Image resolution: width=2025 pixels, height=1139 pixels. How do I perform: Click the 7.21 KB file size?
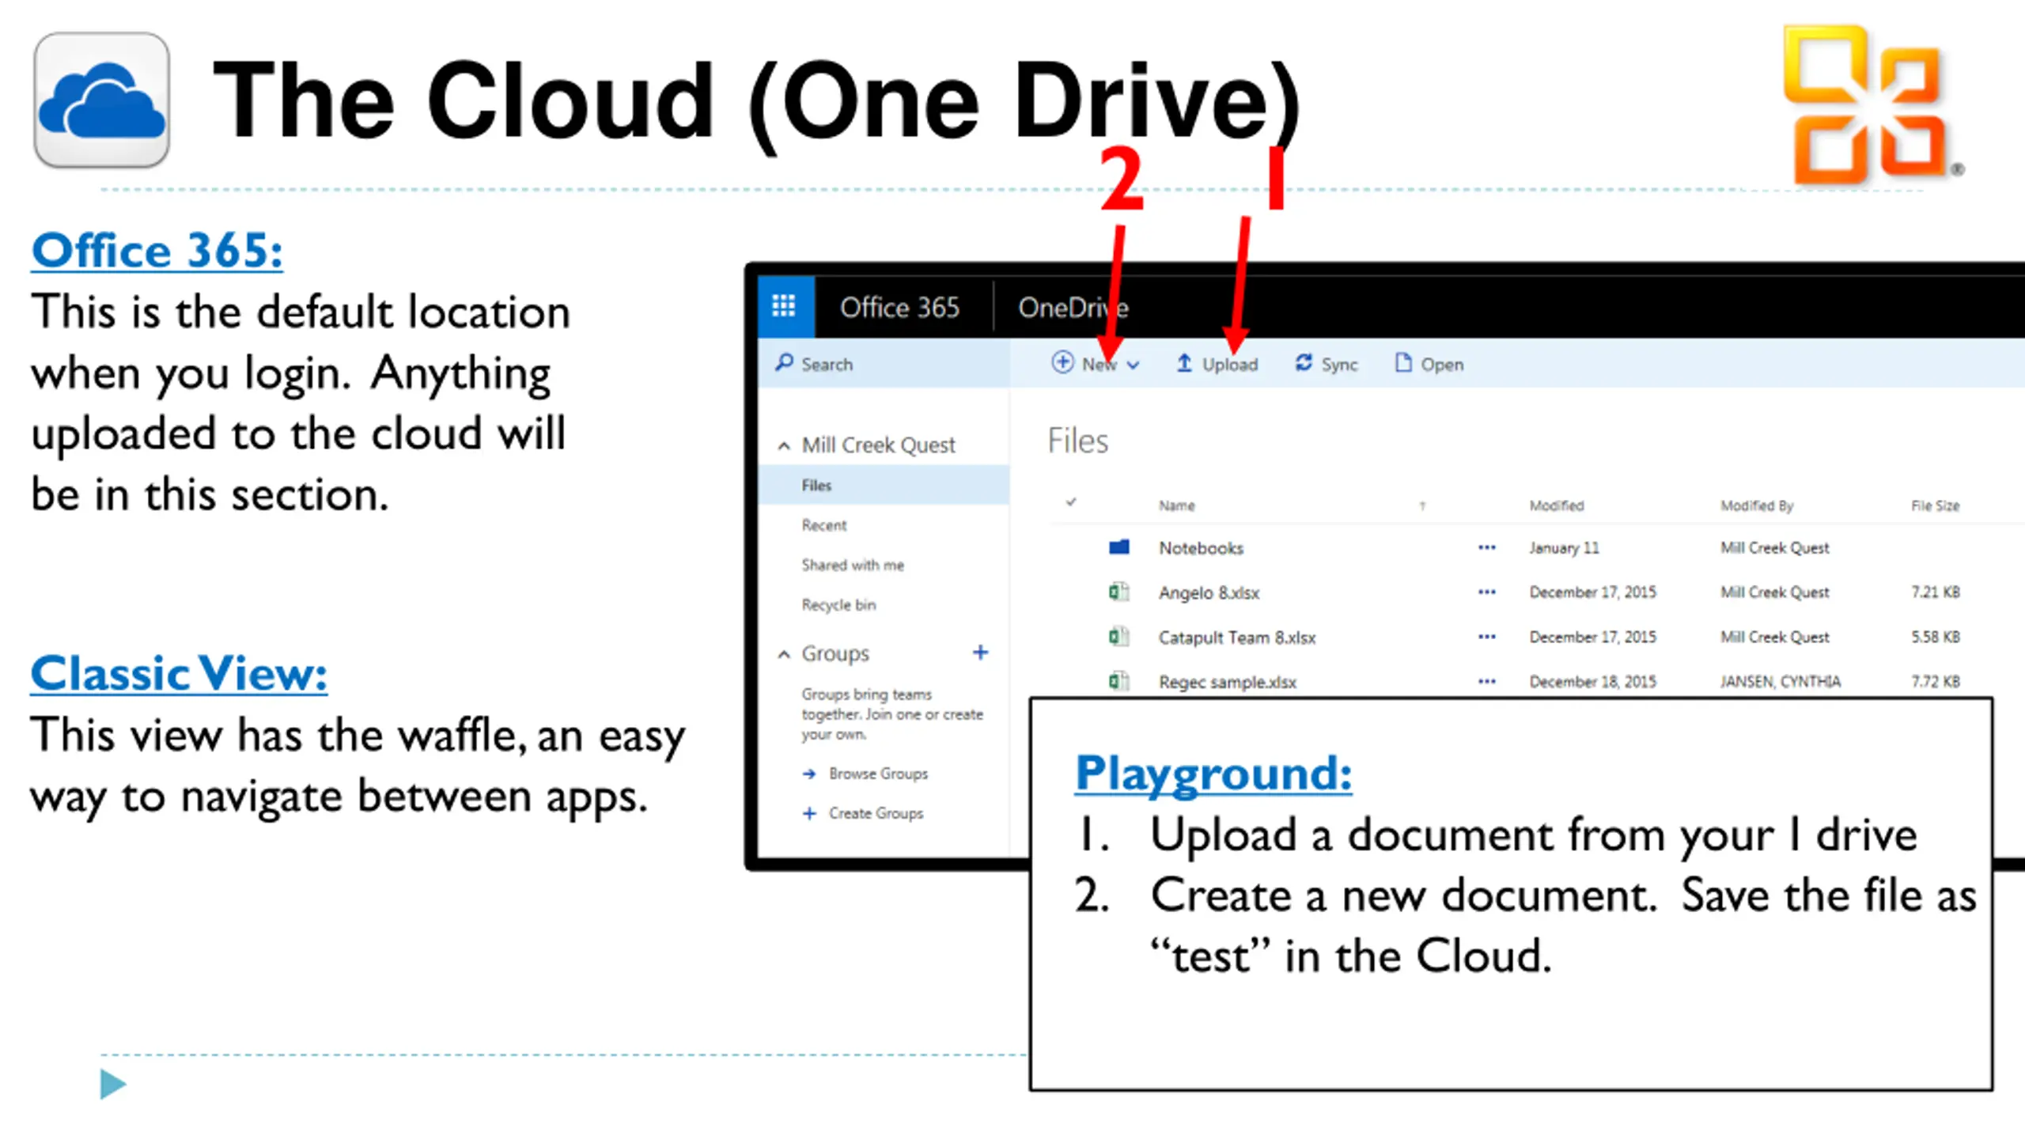click(1936, 592)
